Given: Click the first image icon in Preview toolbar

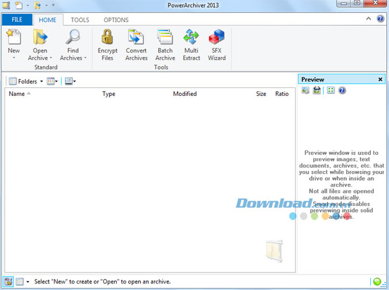Looking at the screenshot, I should coord(305,91).
